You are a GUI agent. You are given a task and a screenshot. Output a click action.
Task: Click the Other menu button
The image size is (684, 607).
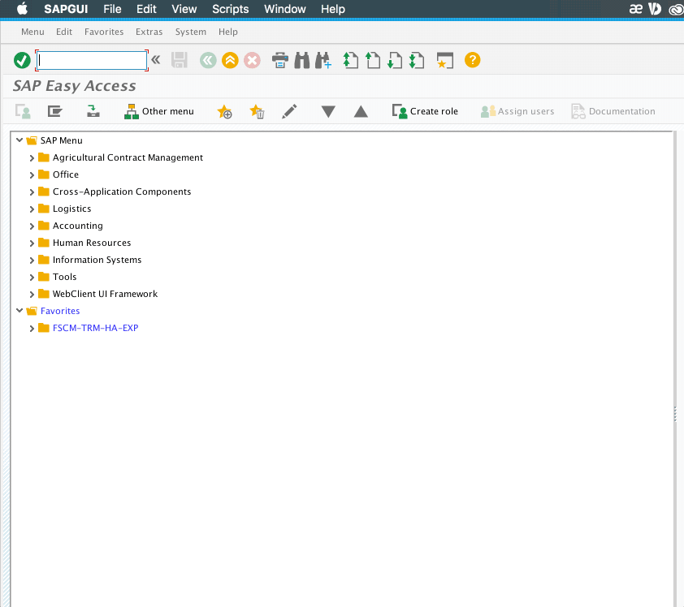point(159,111)
